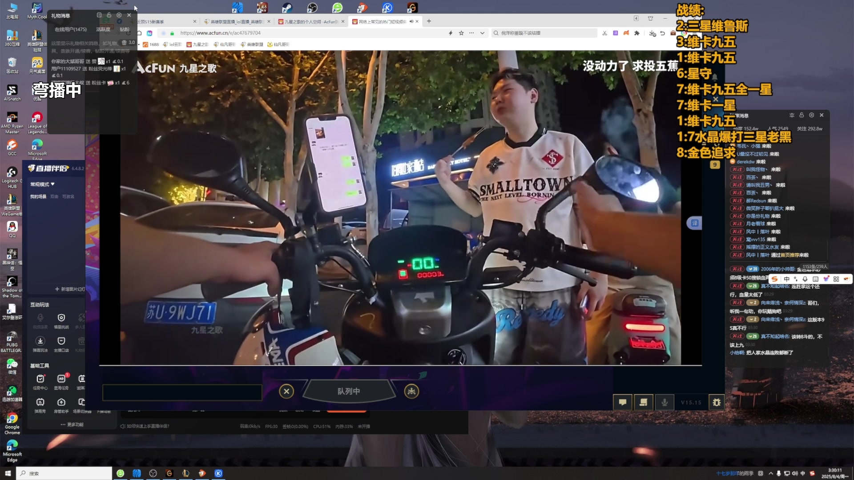Open settings gear in the chat message panel
This screenshot has width=854, height=480.
click(811, 115)
